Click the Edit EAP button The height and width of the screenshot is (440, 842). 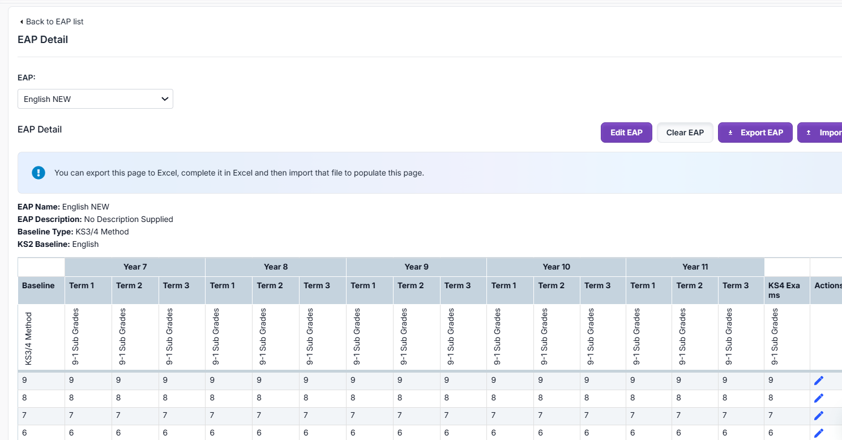pyautogui.click(x=626, y=133)
